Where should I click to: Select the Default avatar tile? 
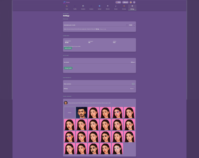(70, 113)
